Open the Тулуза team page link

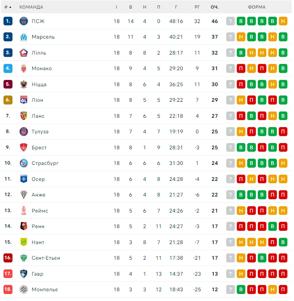(x=40, y=131)
